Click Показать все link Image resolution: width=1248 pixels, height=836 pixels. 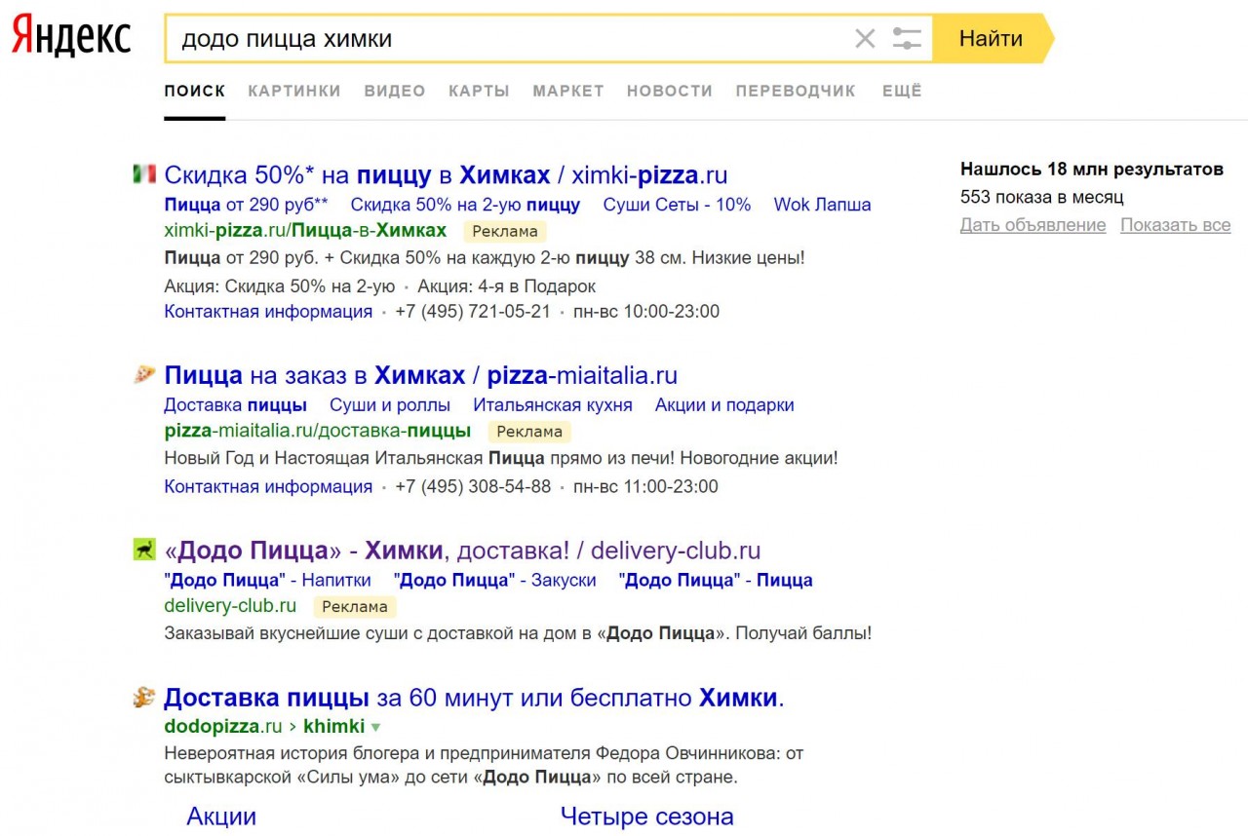click(1176, 225)
